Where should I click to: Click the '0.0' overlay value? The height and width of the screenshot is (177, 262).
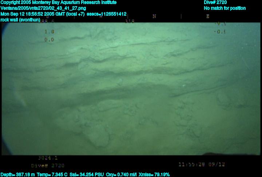tap(49, 40)
